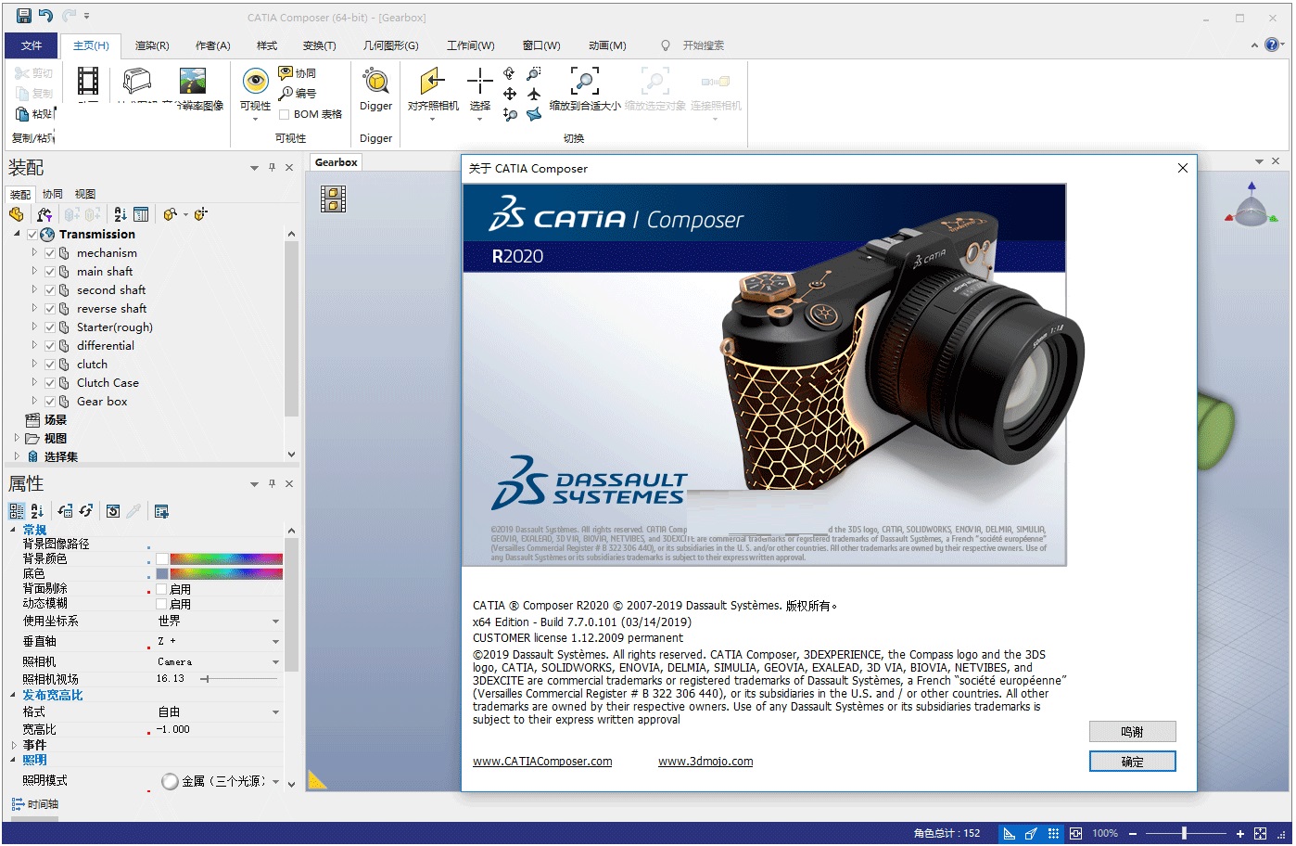1296x846 pixels.
Task: Open the 渲染(R) ribbon tab
Action: [x=152, y=45]
